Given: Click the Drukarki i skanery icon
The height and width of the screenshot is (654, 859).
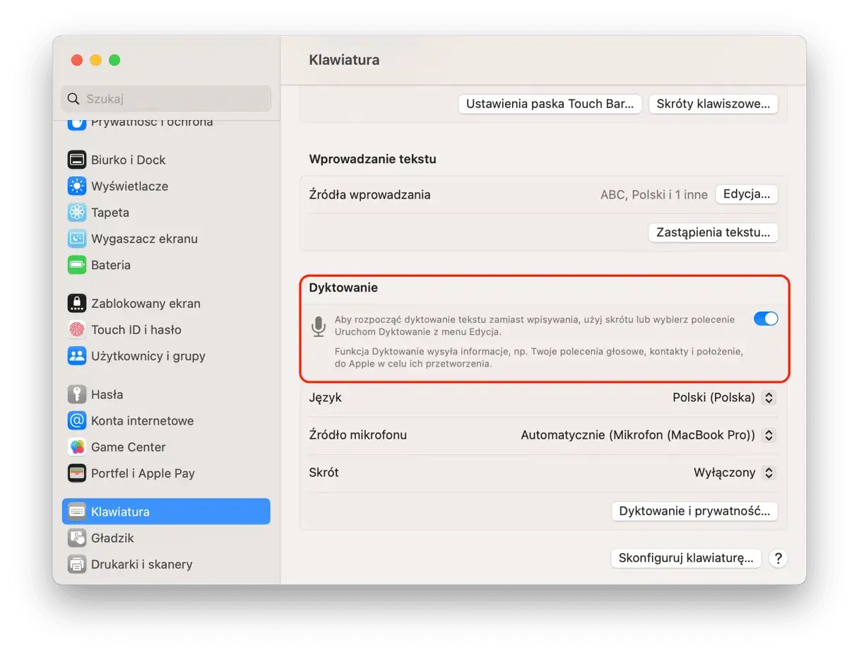Looking at the screenshot, I should point(76,564).
